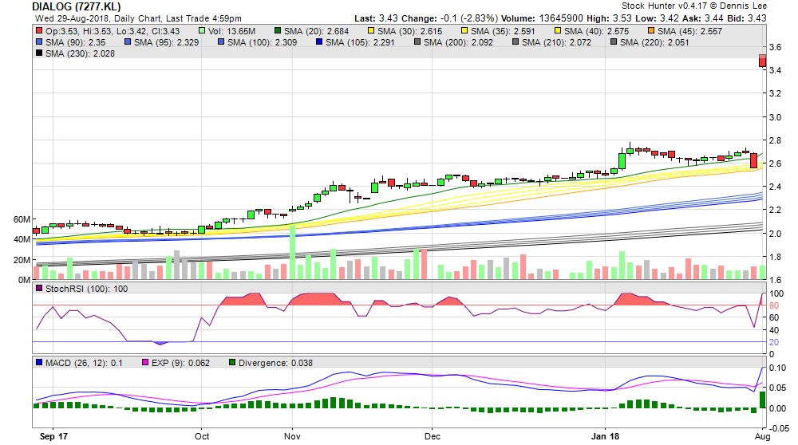Click the 80 StochRSI overbought level label
The image size is (798, 445).
pos(774,305)
